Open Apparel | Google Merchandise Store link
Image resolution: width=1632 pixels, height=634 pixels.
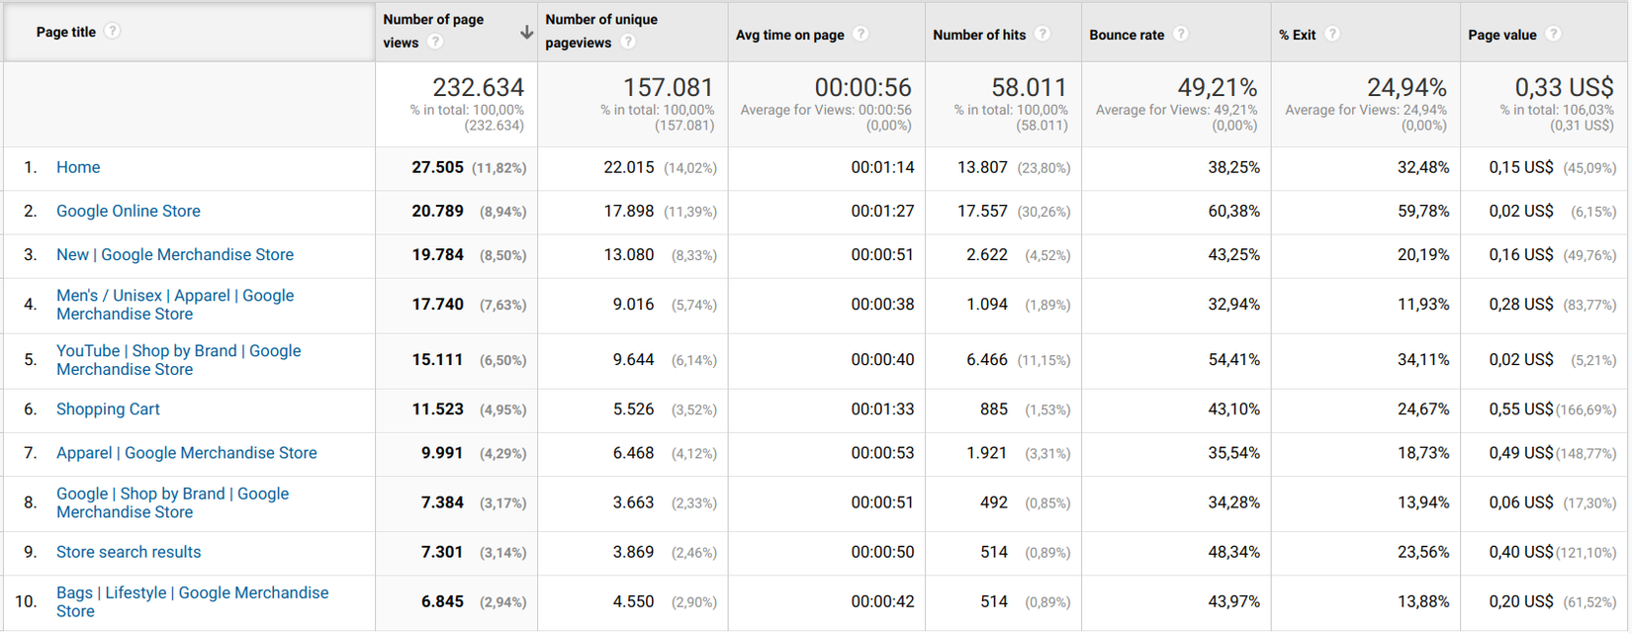coord(187,453)
